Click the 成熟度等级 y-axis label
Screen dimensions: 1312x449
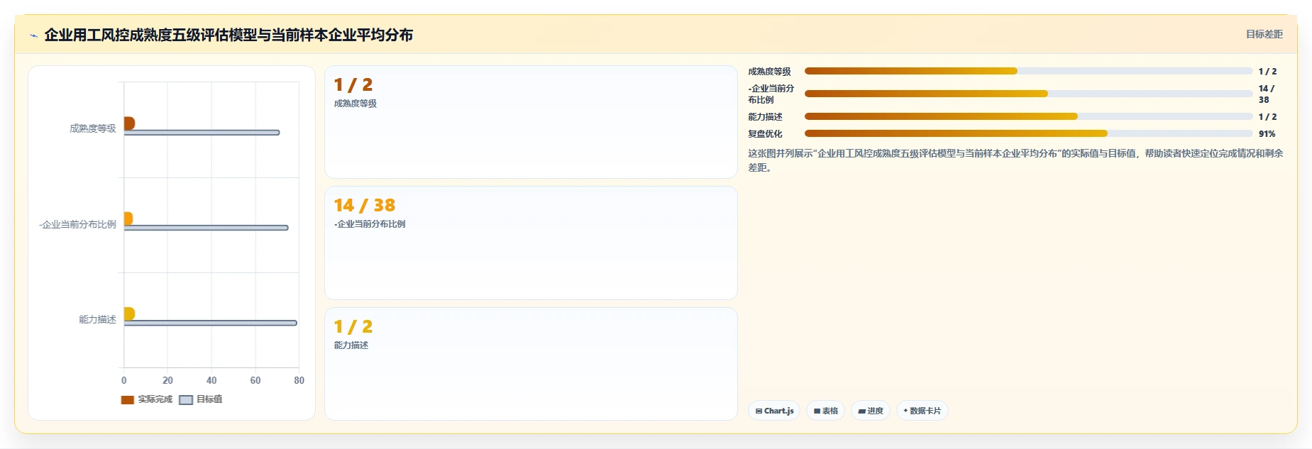93,128
